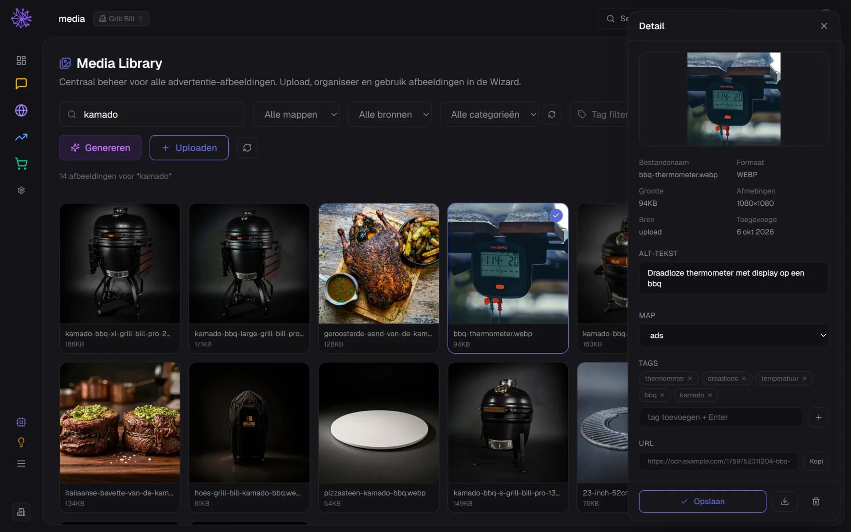Open the hamburger menu in the sidebar

[21, 463]
